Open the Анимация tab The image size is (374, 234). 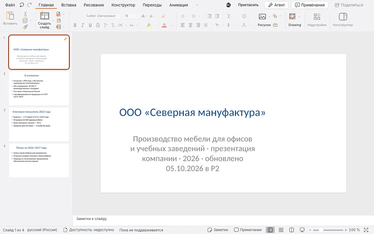(x=179, y=5)
